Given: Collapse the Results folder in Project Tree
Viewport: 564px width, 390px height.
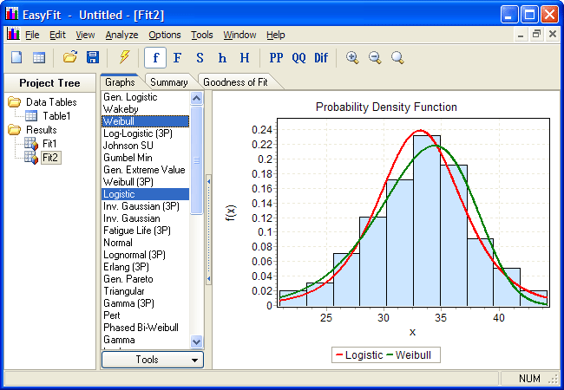Looking at the screenshot, I should click(15, 130).
